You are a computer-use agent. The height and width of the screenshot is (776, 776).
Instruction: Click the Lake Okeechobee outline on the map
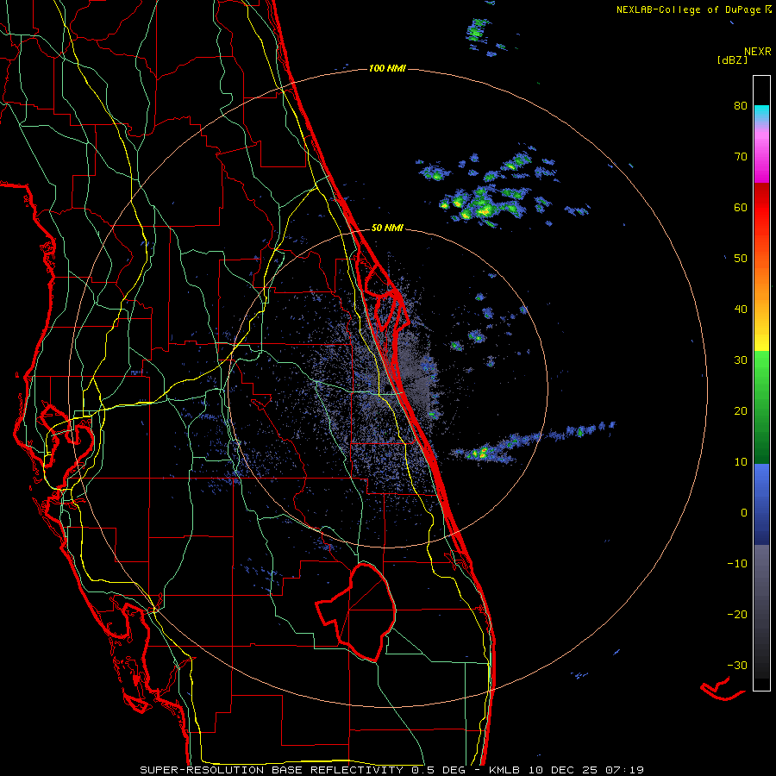pos(356,611)
